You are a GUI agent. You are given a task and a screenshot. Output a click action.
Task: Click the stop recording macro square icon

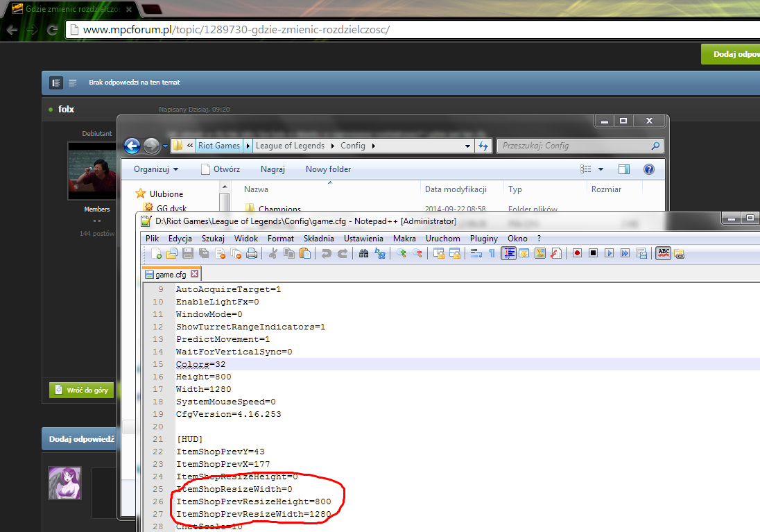tap(593, 253)
